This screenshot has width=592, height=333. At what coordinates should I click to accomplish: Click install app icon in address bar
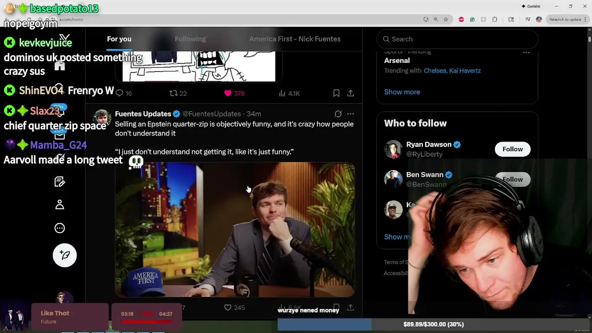pos(425,19)
